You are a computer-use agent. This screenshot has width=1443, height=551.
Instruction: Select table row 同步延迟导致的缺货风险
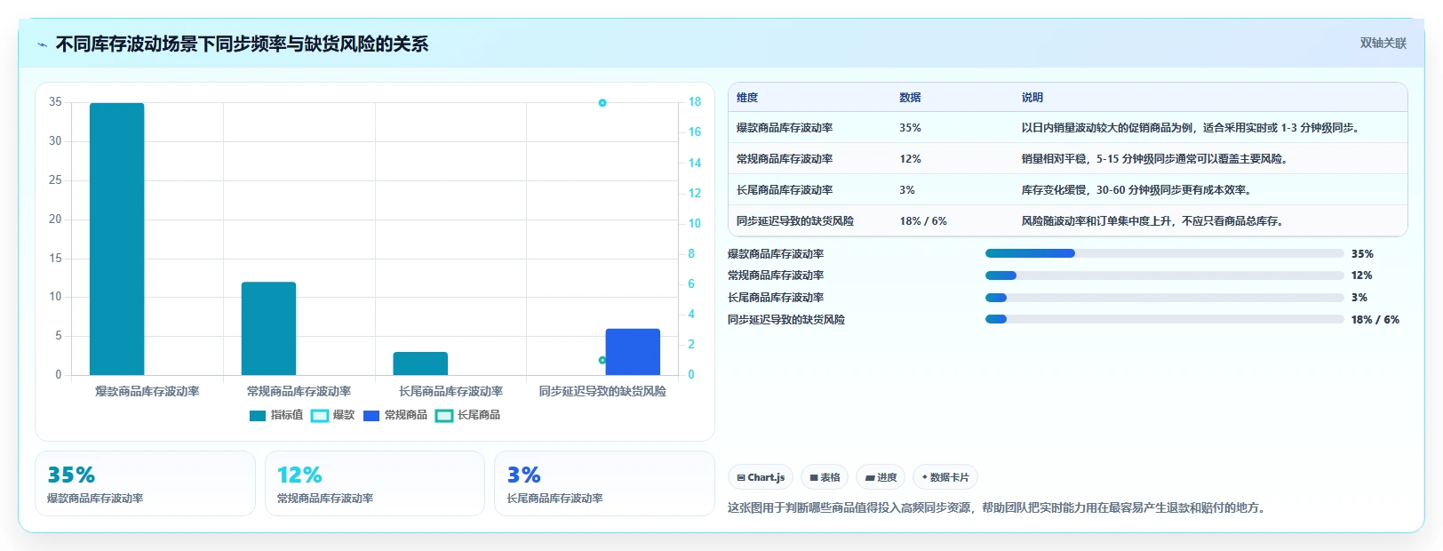point(1068,221)
